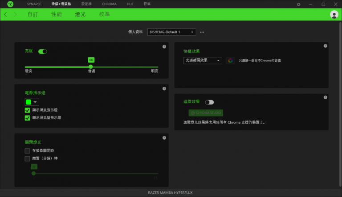The width and height of the screenshot is (342, 197).
Task: Show help for 快捷效果 panel
Action: 325,46
